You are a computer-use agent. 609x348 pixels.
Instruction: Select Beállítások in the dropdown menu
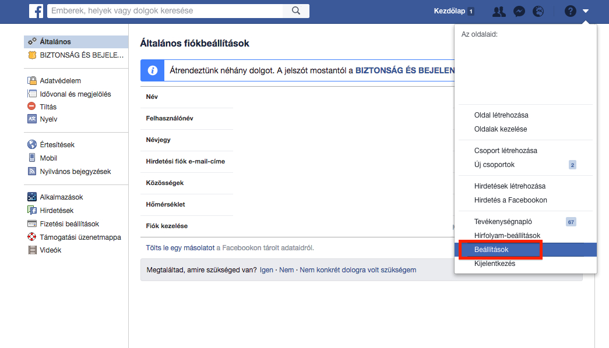[x=491, y=250]
